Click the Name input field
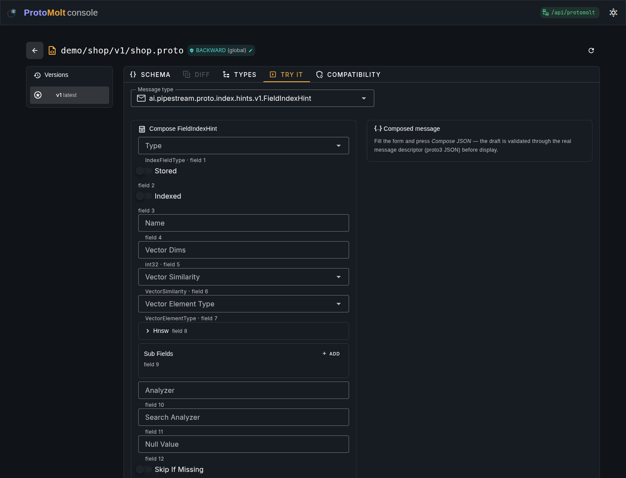The width and height of the screenshot is (626, 478). click(x=243, y=223)
